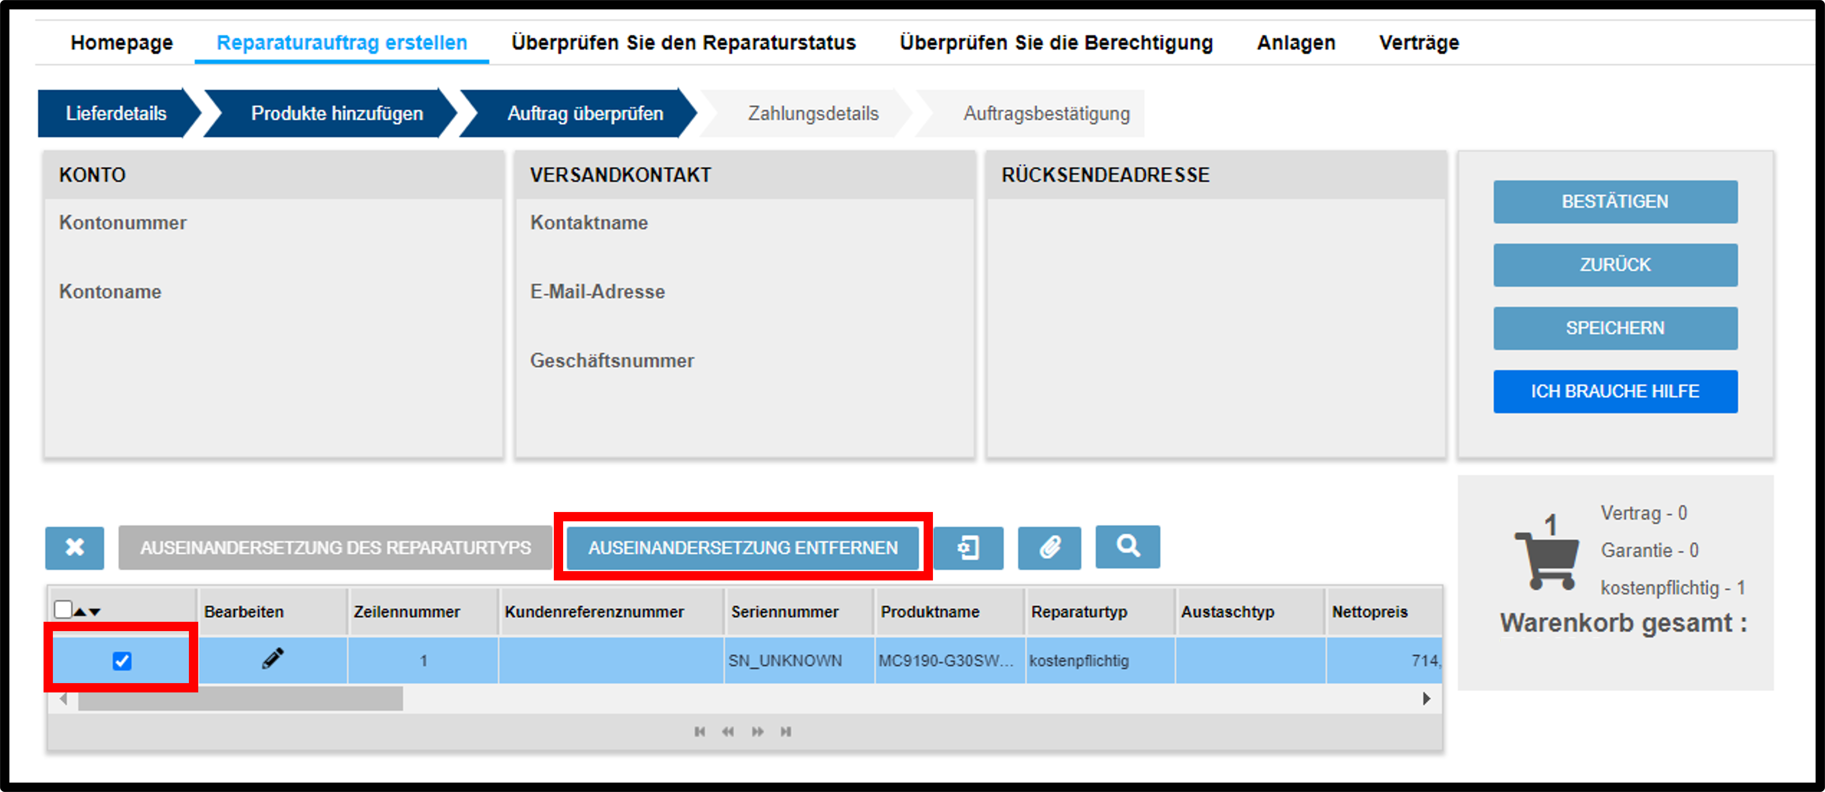The width and height of the screenshot is (1825, 792).
Task: Click the pencil edit icon in row 1
Action: pos(273,660)
